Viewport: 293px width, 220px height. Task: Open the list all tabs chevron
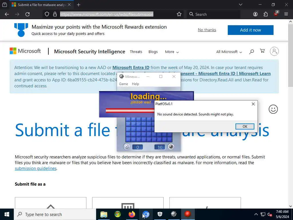pos(240,5)
